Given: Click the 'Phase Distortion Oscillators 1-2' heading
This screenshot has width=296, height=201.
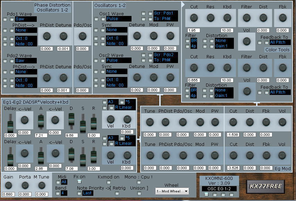Looking at the screenshot, I should [52, 8].
